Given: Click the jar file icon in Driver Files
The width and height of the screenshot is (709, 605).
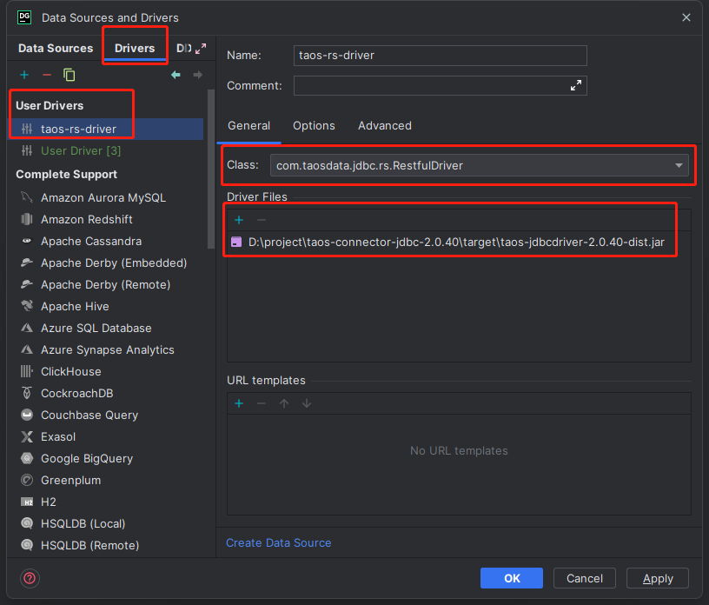Looking at the screenshot, I should click(x=236, y=243).
